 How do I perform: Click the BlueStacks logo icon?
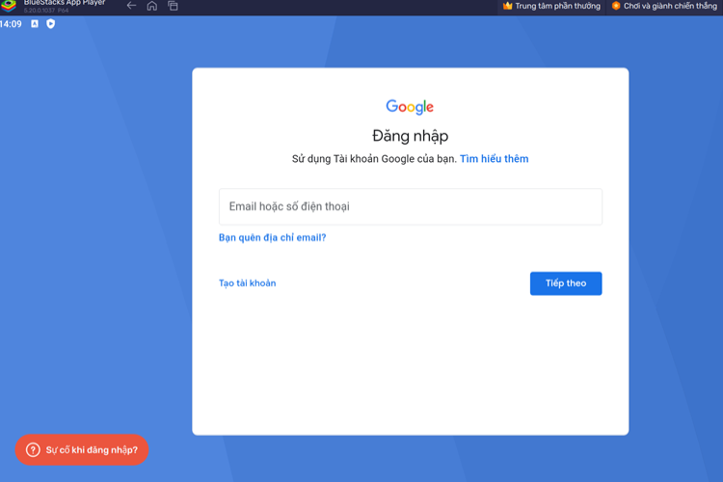(9, 6)
